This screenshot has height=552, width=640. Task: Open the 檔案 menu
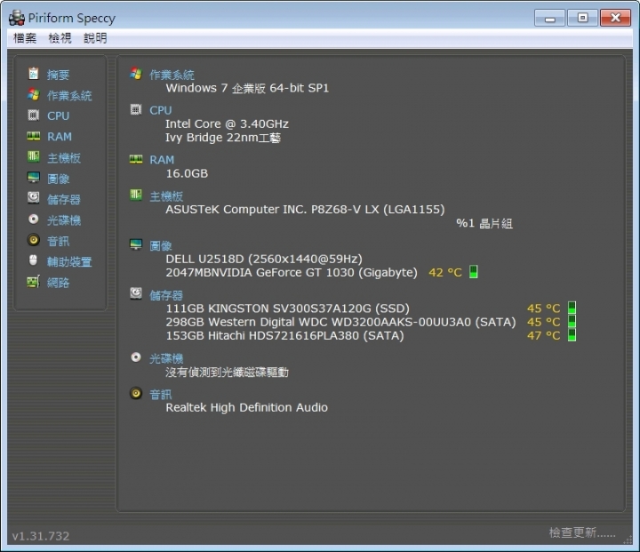click(x=25, y=38)
